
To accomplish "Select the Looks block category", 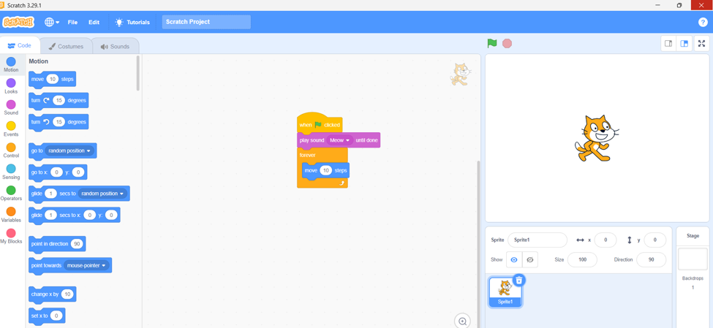I will (x=12, y=86).
